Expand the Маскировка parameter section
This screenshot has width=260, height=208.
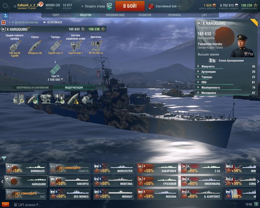tap(226, 93)
